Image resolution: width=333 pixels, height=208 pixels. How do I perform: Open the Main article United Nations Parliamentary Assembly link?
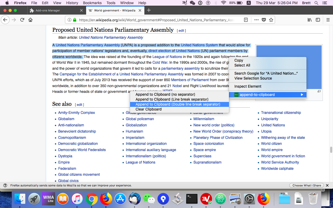[111, 37]
